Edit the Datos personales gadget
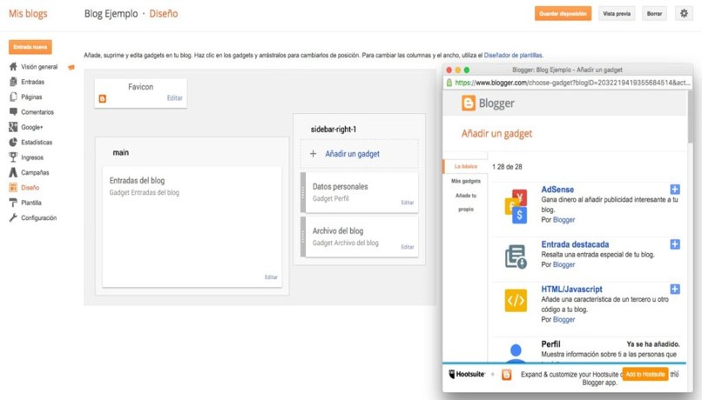This screenshot has width=702, height=400. (408, 203)
